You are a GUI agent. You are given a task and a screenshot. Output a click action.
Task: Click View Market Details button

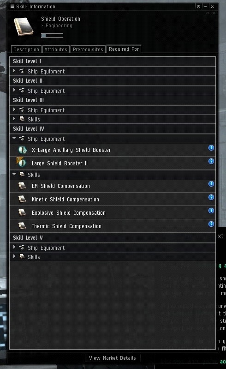(113, 358)
